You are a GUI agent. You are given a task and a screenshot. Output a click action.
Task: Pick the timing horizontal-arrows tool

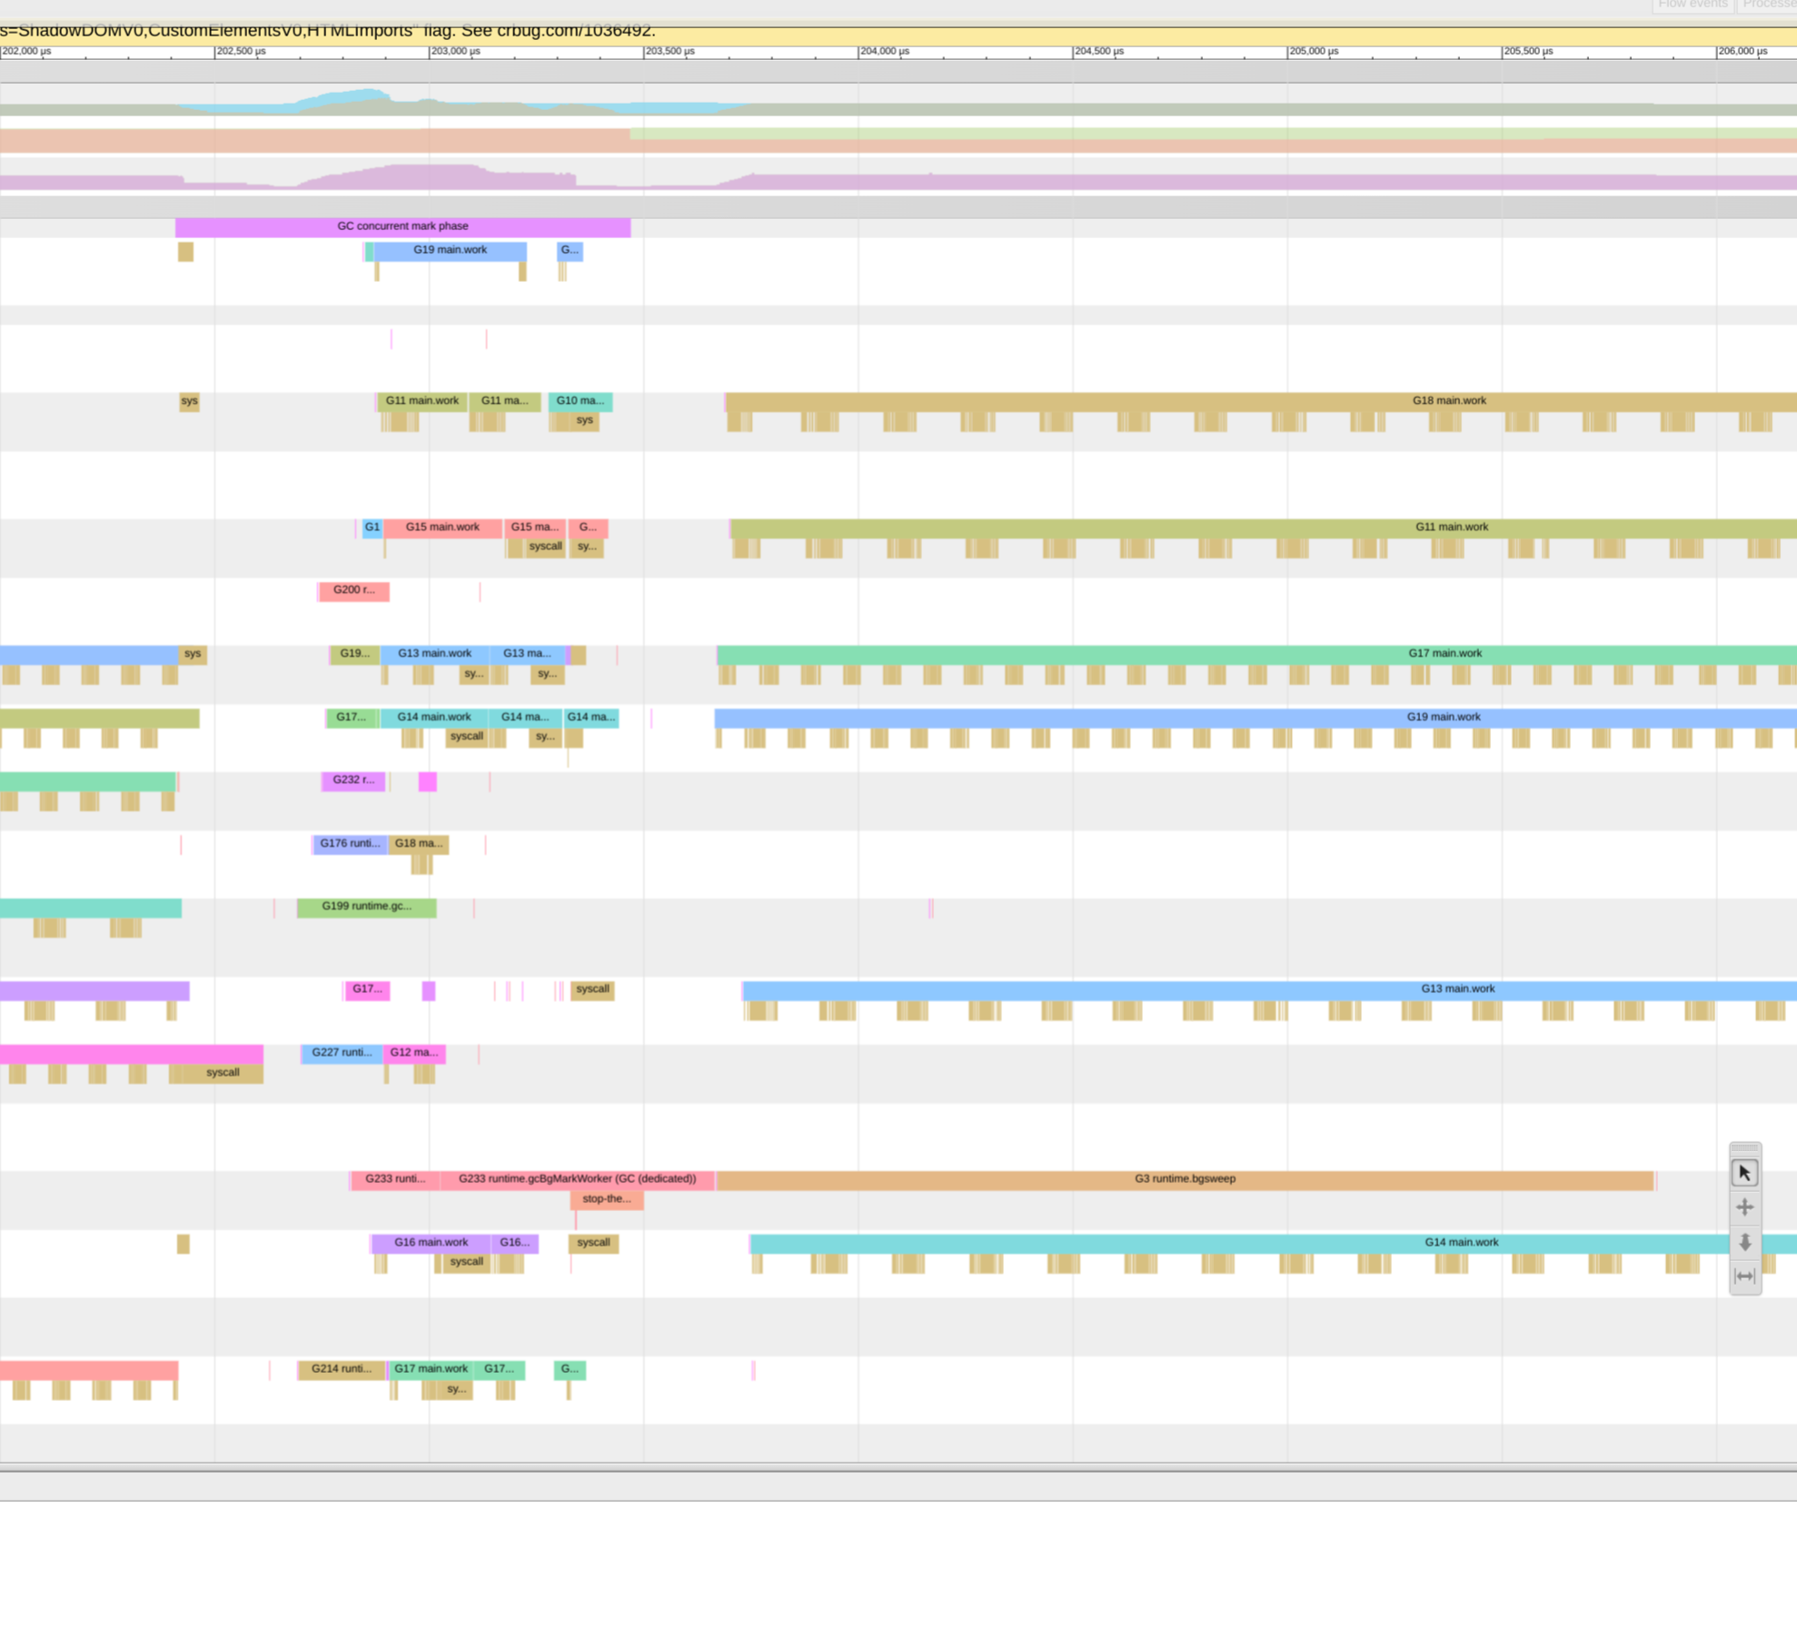[x=1744, y=1276]
